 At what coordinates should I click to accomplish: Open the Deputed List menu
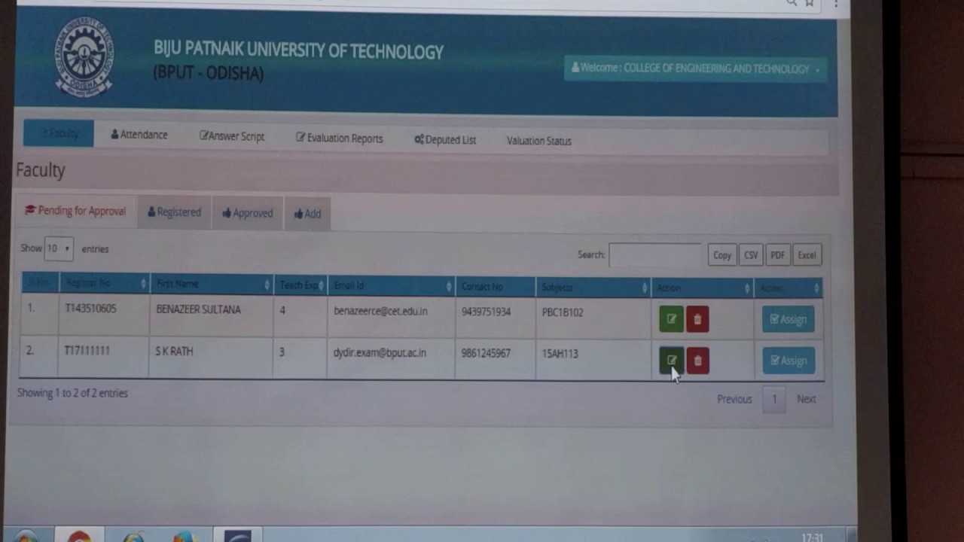(x=445, y=140)
